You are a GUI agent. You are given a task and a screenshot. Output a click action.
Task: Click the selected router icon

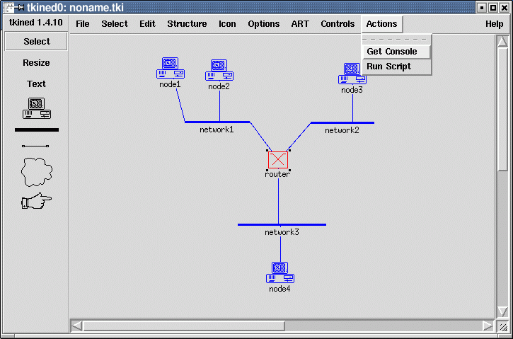coord(278,160)
